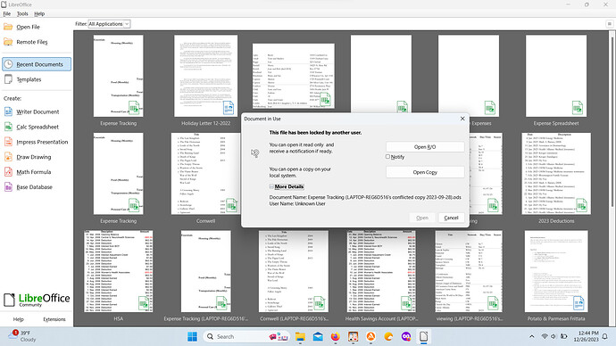
Task: Collapse the More Details expander
Action: [271, 186]
